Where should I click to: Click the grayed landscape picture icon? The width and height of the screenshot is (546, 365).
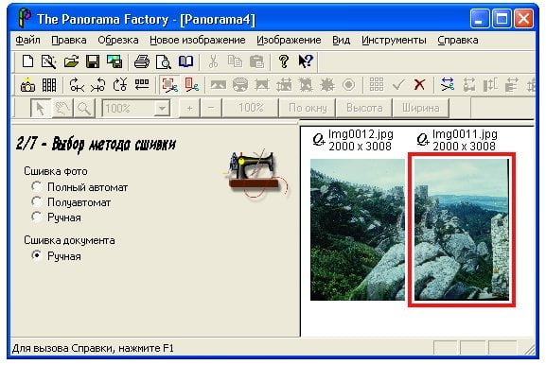pyautogui.click(x=219, y=84)
